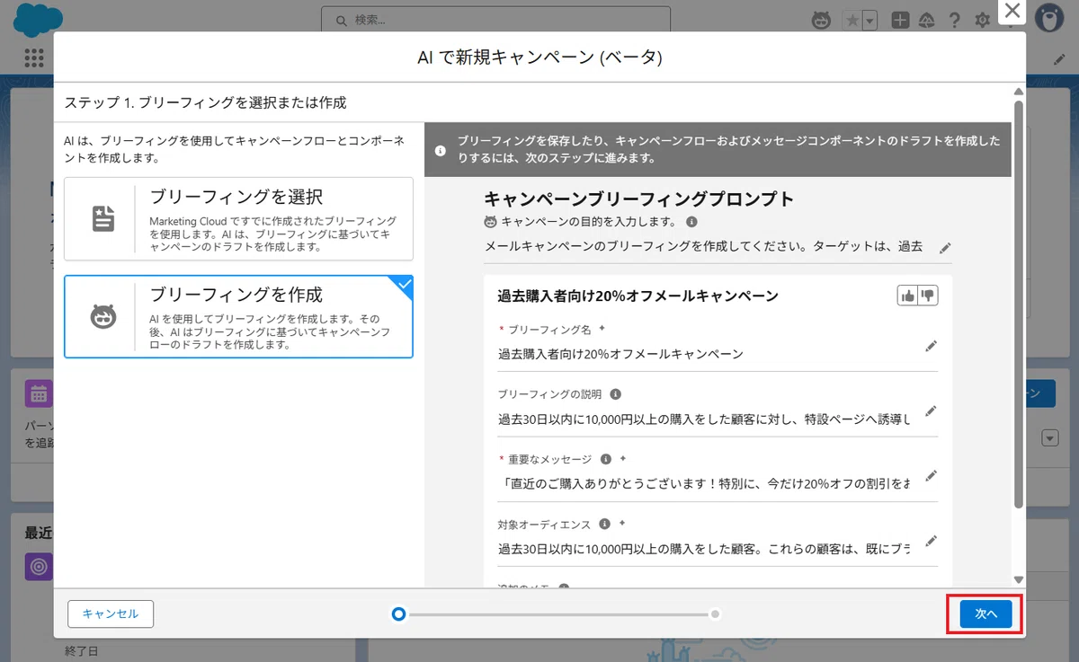This screenshot has width=1079, height=662.
Task: Add page to favorites with star icon
Action: click(x=852, y=21)
